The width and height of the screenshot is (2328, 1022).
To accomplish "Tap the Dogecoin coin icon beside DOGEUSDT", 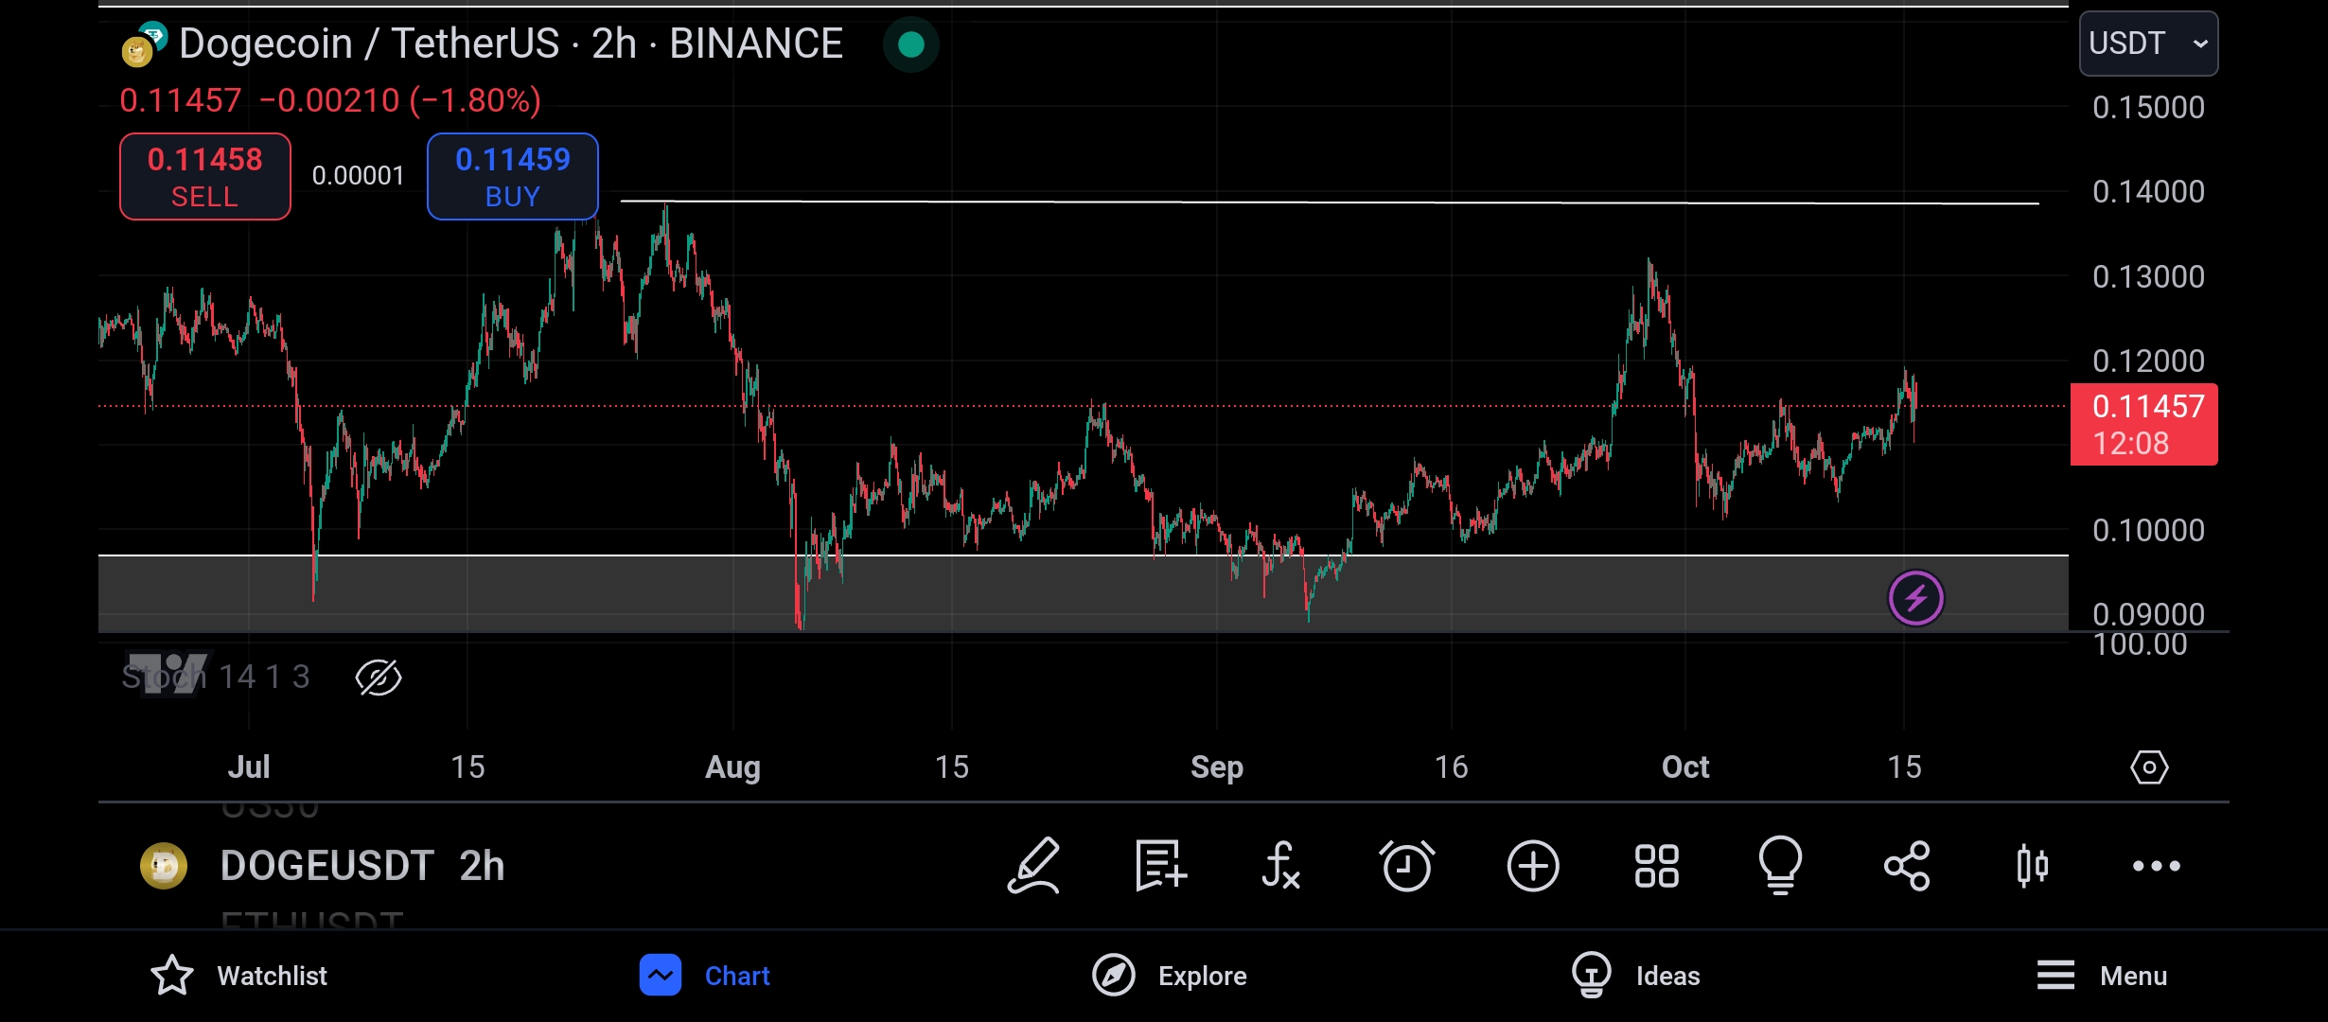I will point(164,866).
